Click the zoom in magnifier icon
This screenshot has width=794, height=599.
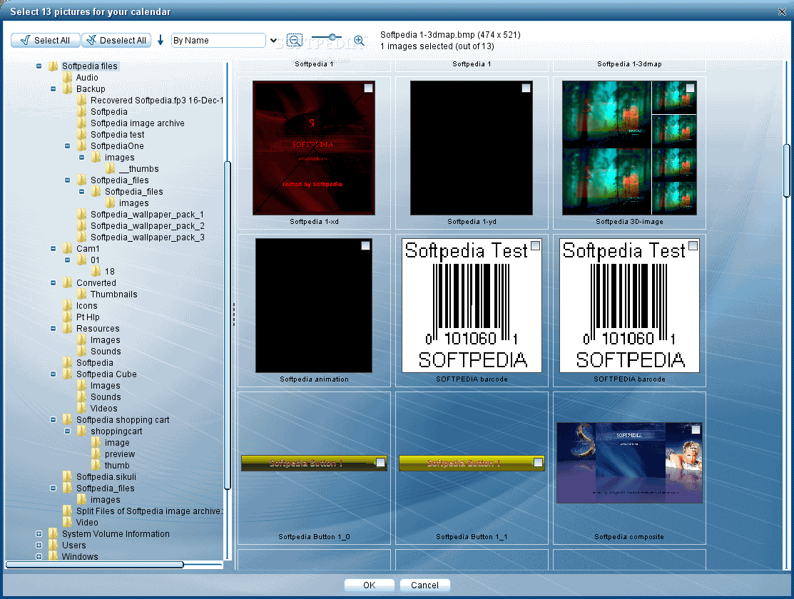tap(359, 41)
